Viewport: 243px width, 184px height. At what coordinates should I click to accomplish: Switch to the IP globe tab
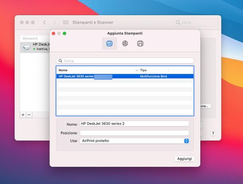point(125,44)
